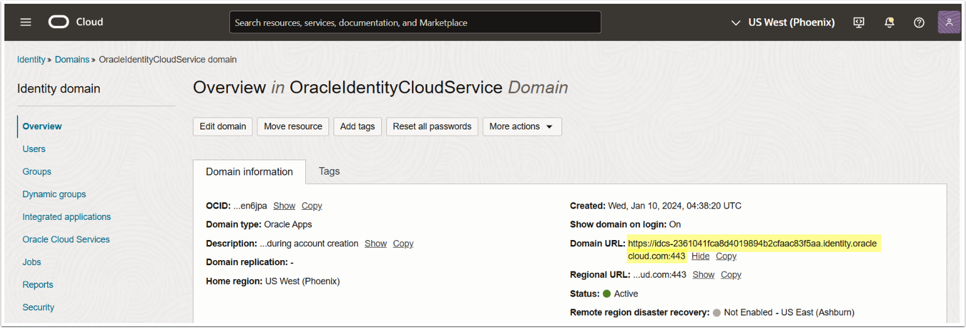Image resolution: width=966 pixels, height=328 pixels.
Task: Focus the search resources input field
Action: pyautogui.click(x=415, y=22)
